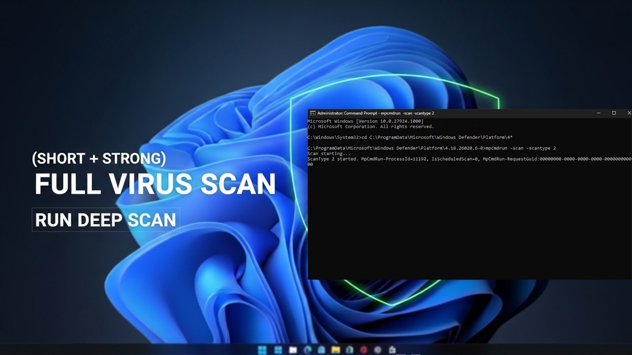Click the Command Prompt window title text
This screenshot has width=632, height=355.
tap(375, 113)
